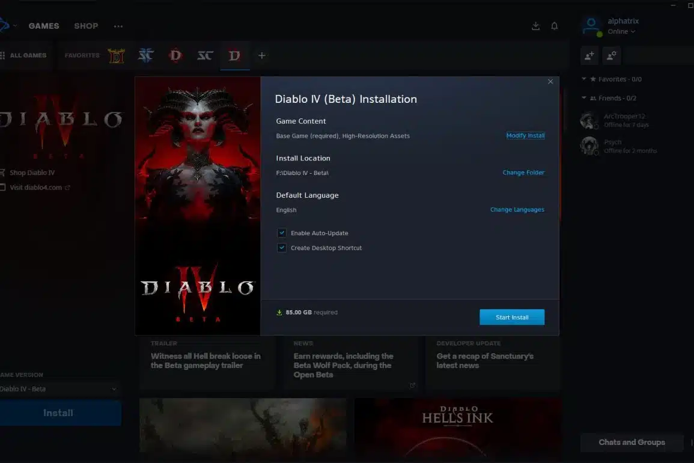Screen dimensions: 694x463
Task: Click the Change Languages link
Action: pos(517,210)
